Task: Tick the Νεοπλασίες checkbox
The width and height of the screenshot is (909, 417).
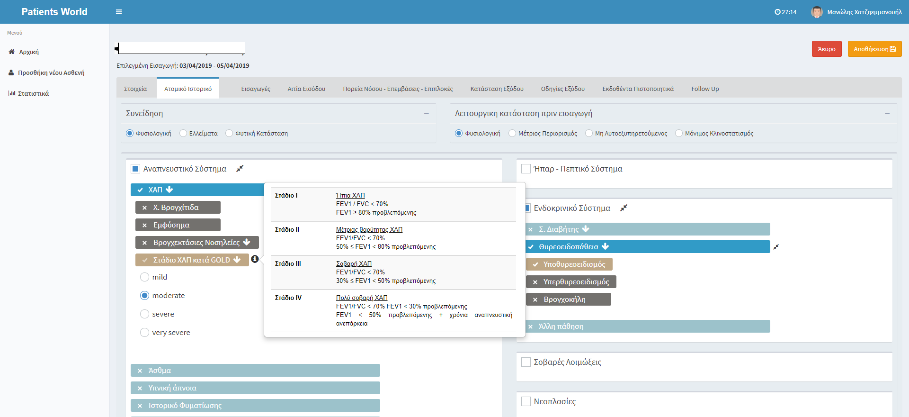Action: (526, 401)
